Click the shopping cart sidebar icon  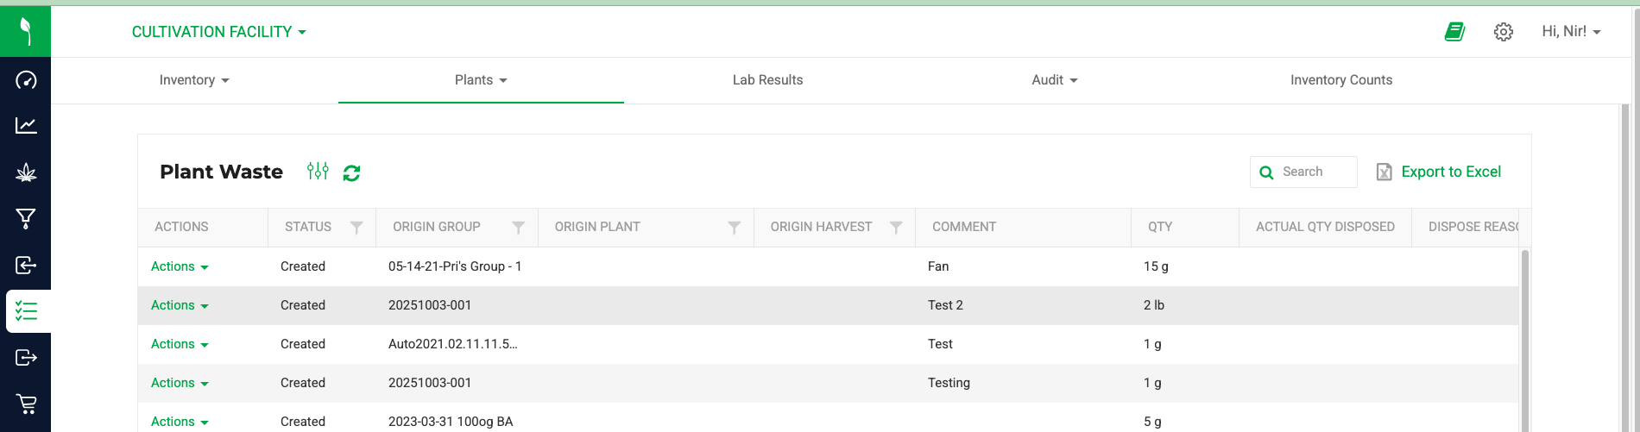pyautogui.click(x=26, y=404)
